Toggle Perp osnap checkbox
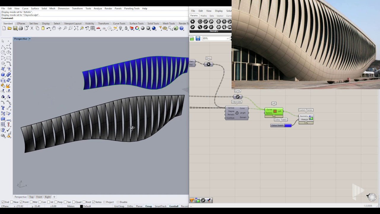 pyautogui.click(x=56, y=202)
